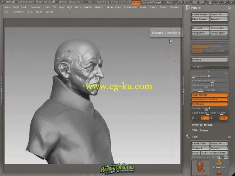The width and height of the screenshot is (235, 176).
Task: Select the Window recording mode
Action: [216, 46]
